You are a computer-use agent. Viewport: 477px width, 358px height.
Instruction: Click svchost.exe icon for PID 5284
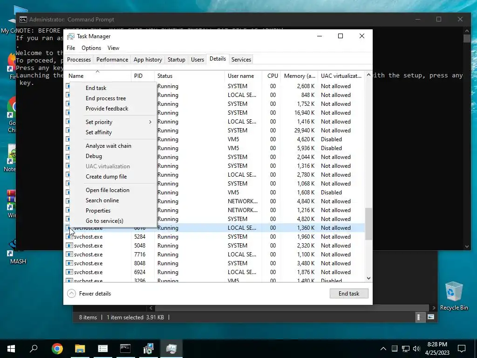pos(69,236)
